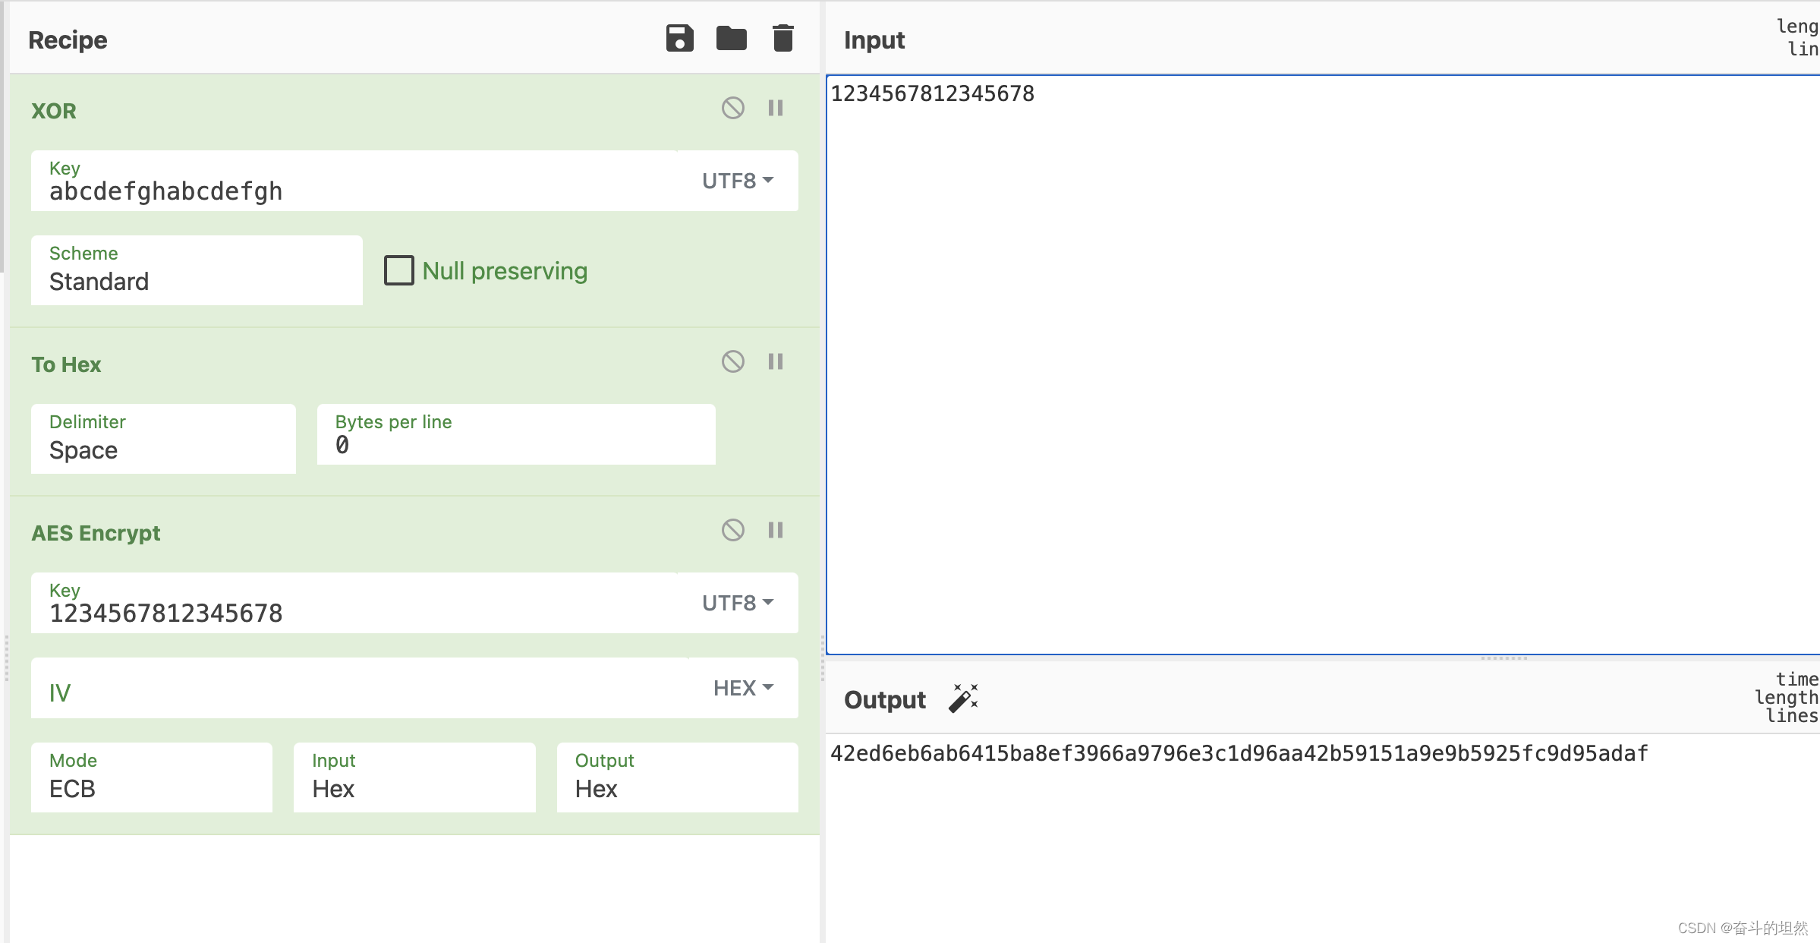Click the Bytes per line field

(515, 435)
